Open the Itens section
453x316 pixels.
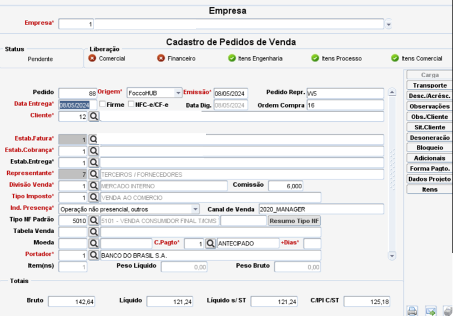pyautogui.click(x=430, y=189)
